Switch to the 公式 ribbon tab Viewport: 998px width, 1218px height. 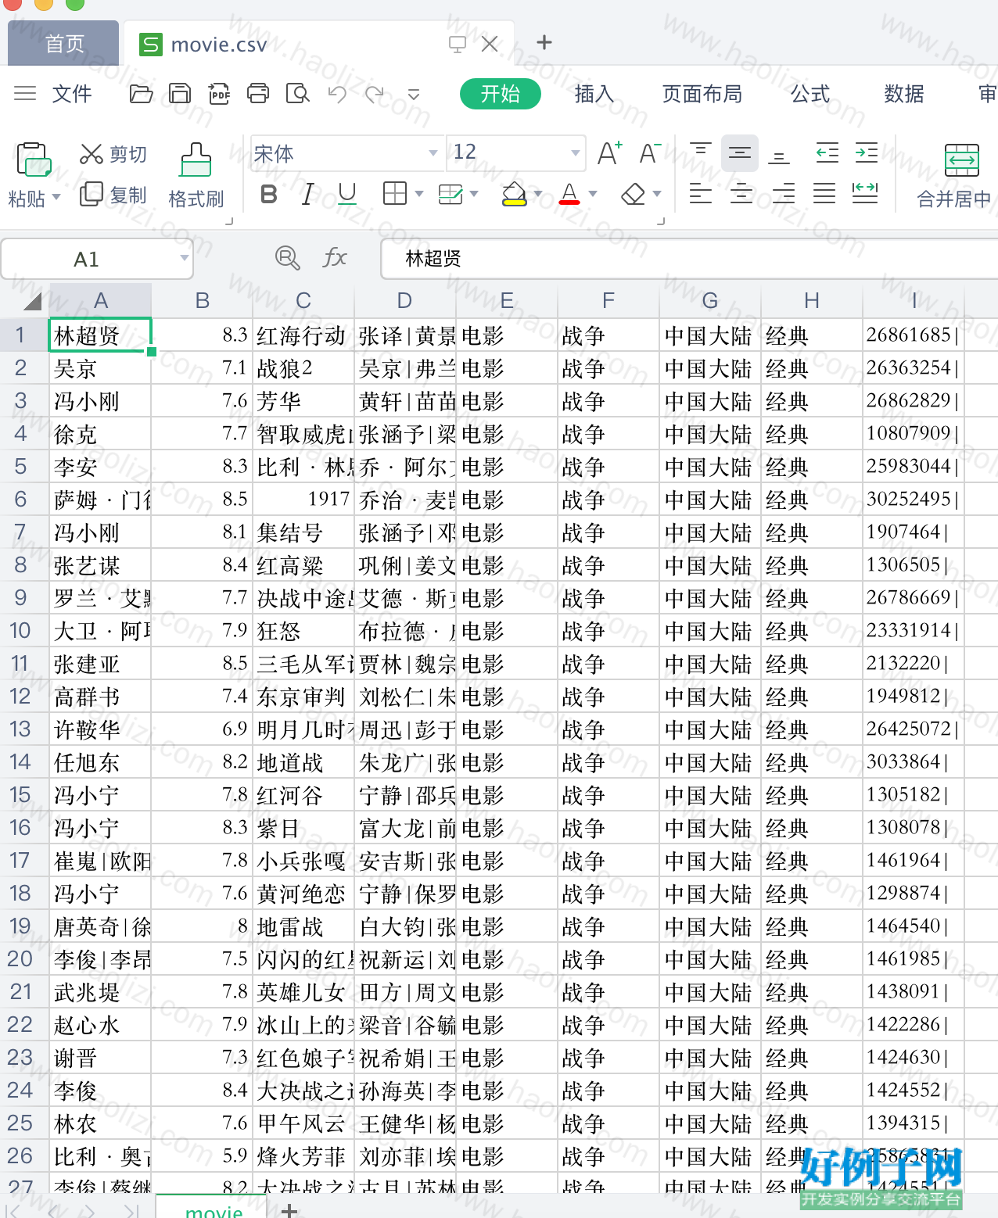pyautogui.click(x=810, y=94)
